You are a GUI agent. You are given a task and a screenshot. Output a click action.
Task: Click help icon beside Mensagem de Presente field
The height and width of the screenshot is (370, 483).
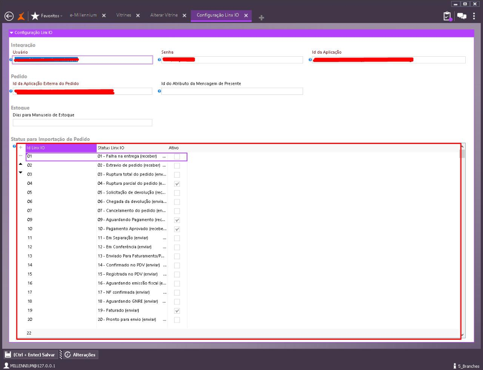click(159, 91)
